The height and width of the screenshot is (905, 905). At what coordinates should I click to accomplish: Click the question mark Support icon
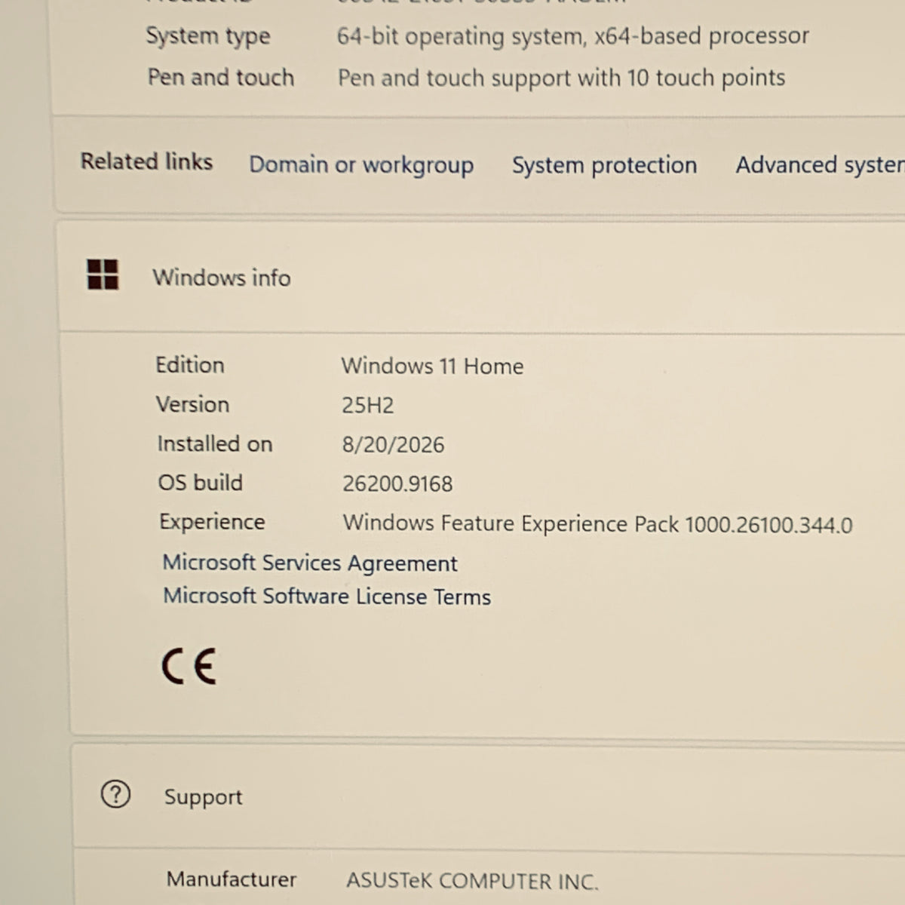click(115, 794)
